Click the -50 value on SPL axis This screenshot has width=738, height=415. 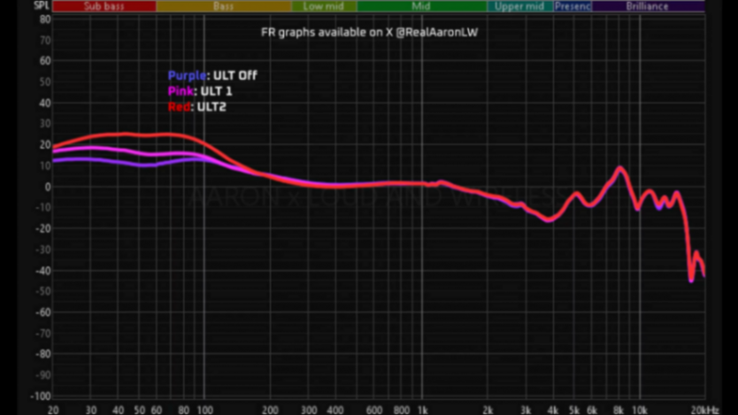point(42,291)
